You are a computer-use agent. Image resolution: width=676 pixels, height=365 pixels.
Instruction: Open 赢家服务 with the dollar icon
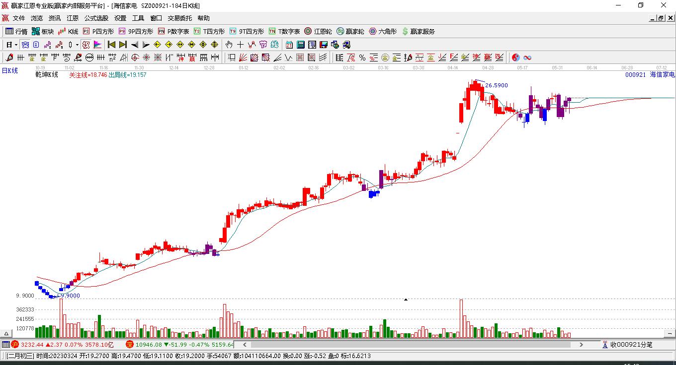tap(418, 31)
